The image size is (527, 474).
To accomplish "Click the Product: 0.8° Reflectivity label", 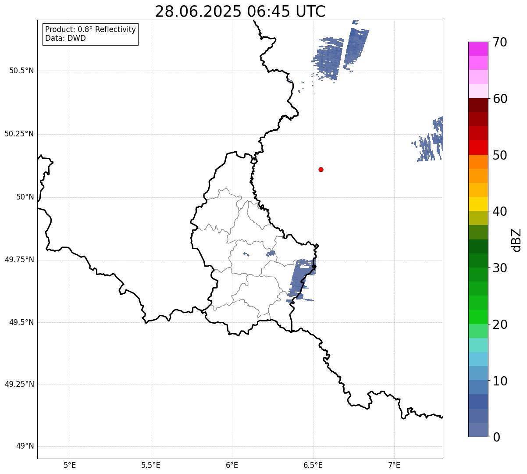I will click(91, 29).
